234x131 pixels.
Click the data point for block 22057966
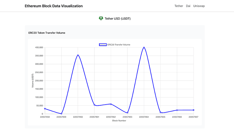tap(177, 110)
